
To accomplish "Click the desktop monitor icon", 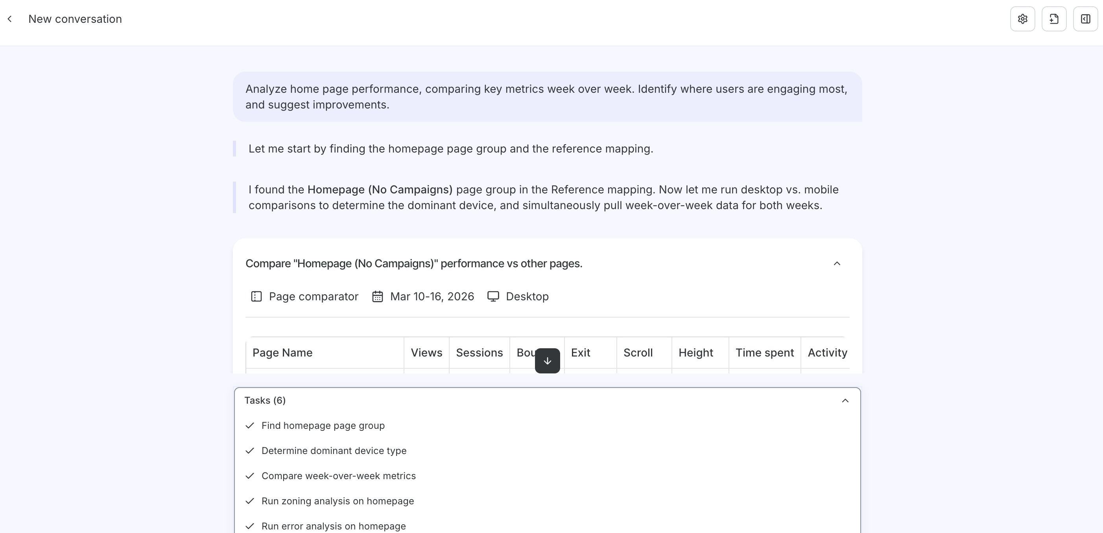I will click(x=493, y=296).
